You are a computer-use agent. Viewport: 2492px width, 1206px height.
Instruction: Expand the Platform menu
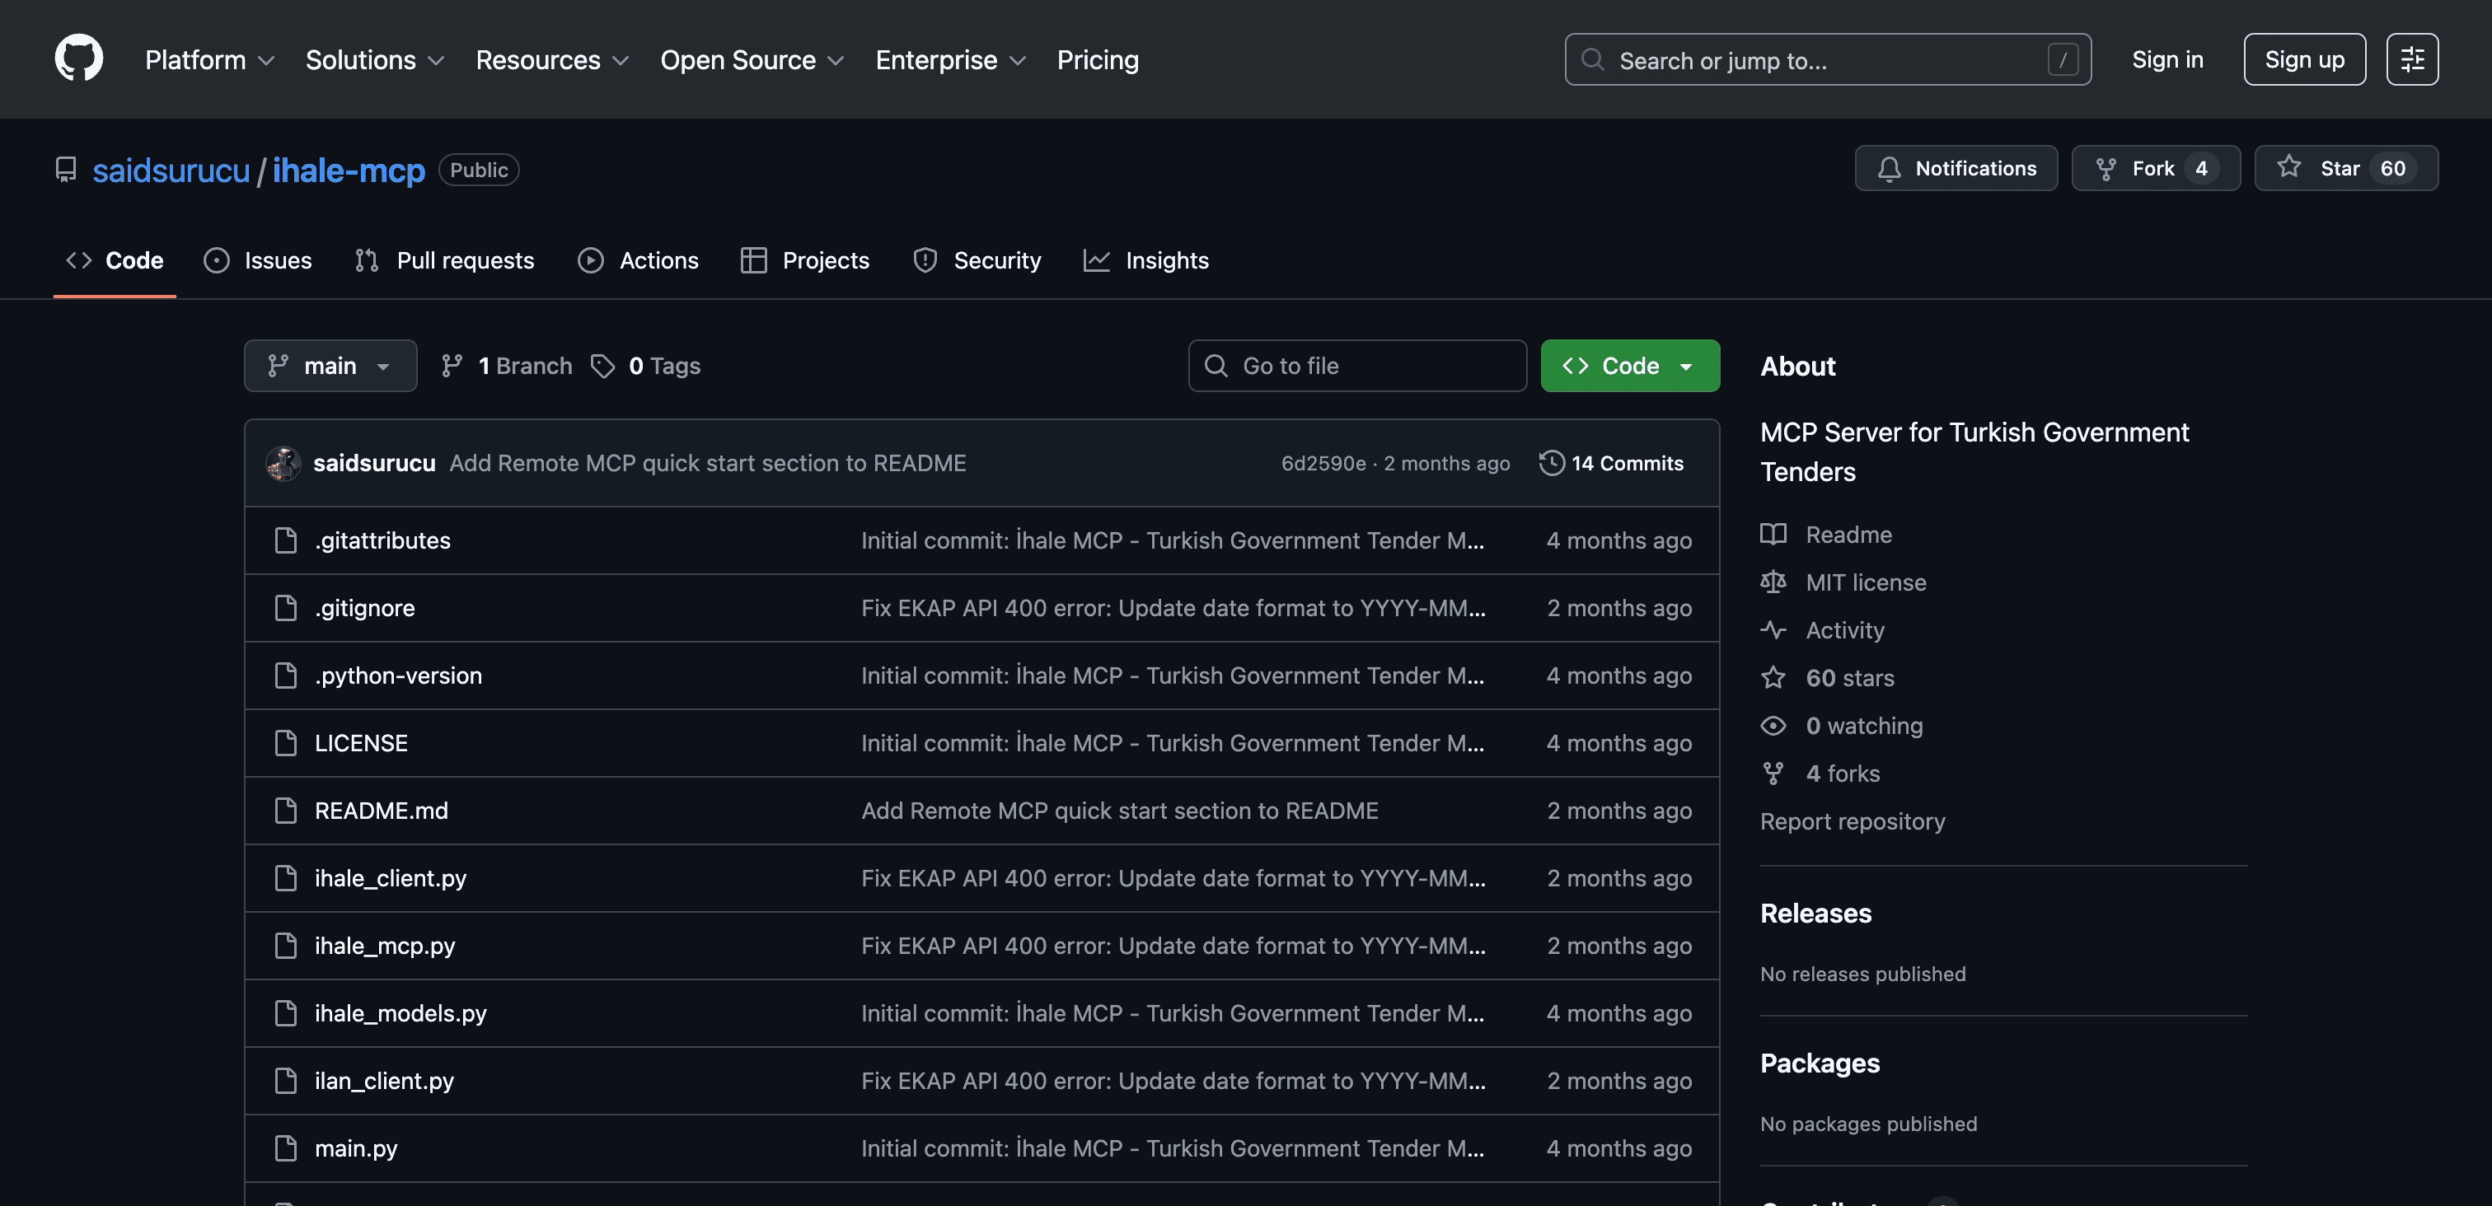pos(209,60)
